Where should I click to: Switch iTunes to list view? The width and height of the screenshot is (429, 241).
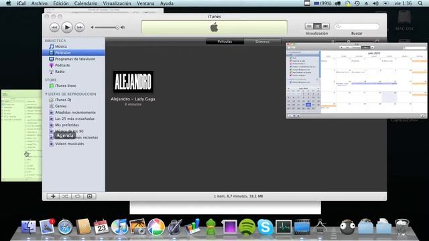click(309, 26)
